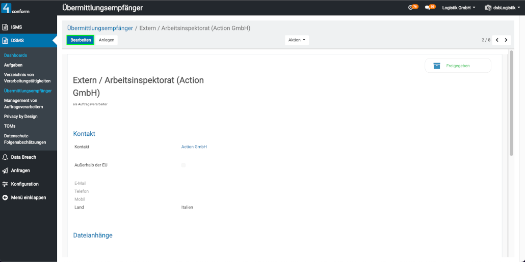Click the Data Breach bell icon

pyautogui.click(x=6, y=157)
